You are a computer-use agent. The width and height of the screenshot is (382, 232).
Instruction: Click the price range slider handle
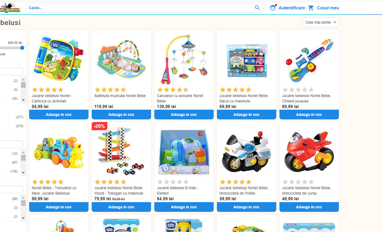click(x=22, y=48)
